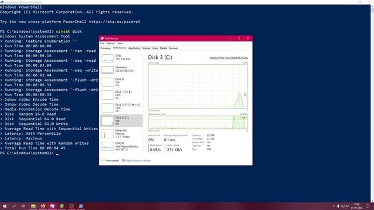This screenshot has width=374, height=210.
Task: Select the Memory performance item
Action: (x=121, y=69)
